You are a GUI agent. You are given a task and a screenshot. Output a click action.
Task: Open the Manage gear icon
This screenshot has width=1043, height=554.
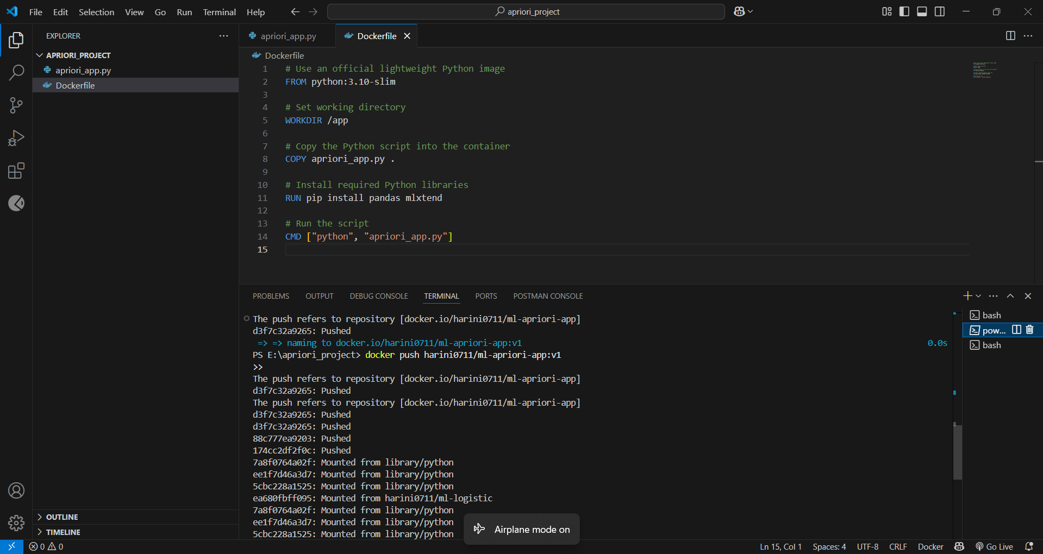click(x=16, y=523)
